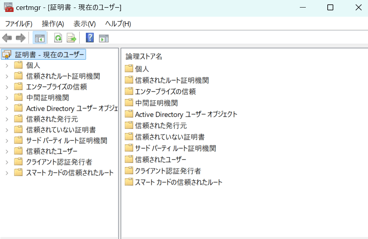This screenshot has width=368, height=239.
Task: Expand the 個人 tree node
Action: click(x=7, y=66)
